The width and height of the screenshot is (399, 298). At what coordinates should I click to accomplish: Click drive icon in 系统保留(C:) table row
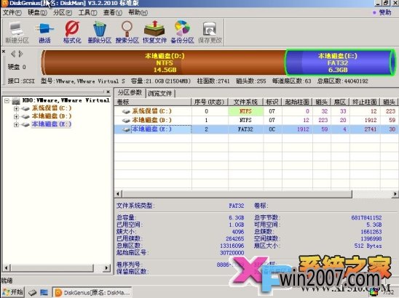[126, 111]
